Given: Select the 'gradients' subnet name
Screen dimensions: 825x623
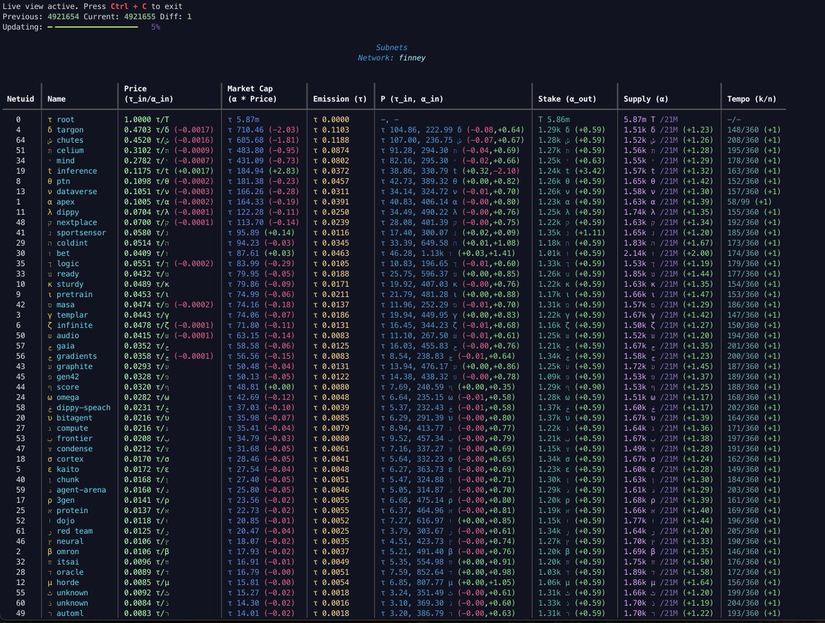Looking at the screenshot, I should (77, 356).
